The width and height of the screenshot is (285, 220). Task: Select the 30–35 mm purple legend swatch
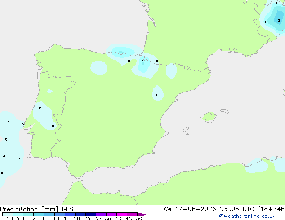pyautogui.click(x=101, y=214)
